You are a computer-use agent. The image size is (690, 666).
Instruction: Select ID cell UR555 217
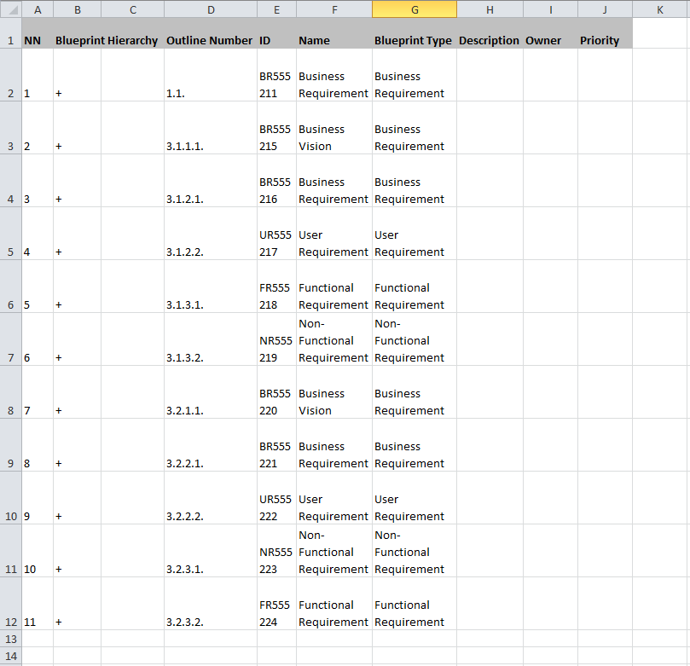point(277,234)
